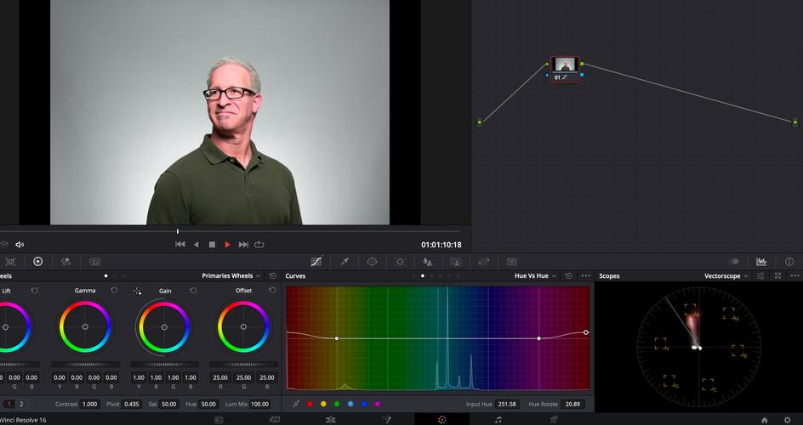
Task: Jump to last frame in viewer
Action: [244, 245]
